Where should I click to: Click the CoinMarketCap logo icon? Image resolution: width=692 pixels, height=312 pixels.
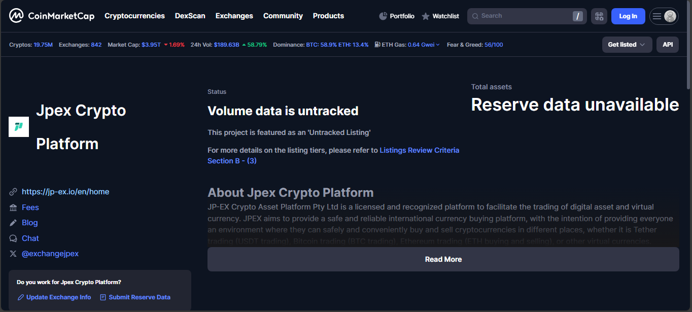click(x=16, y=16)
